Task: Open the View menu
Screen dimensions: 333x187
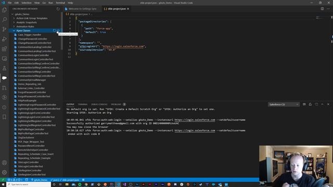Action: (37, 3)
